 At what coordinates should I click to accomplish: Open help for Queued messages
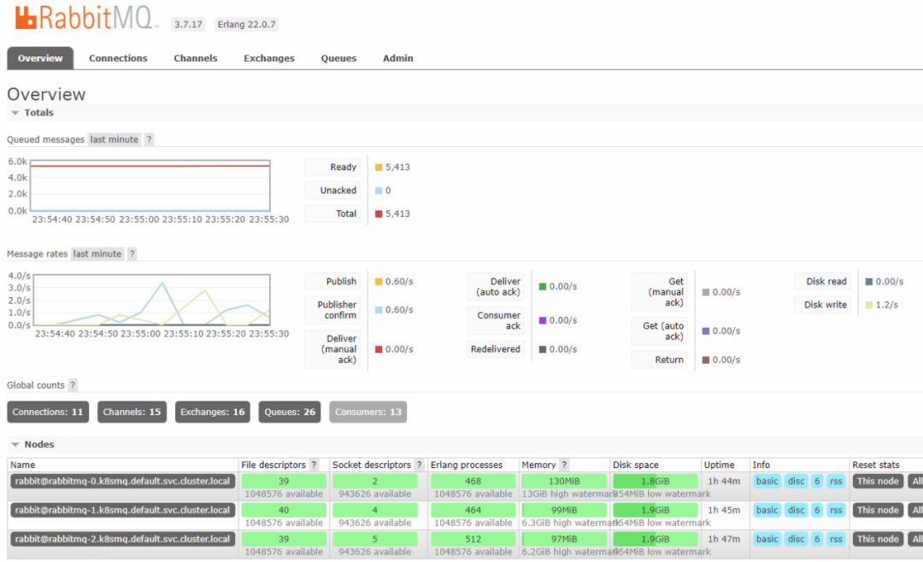point(149,139)
